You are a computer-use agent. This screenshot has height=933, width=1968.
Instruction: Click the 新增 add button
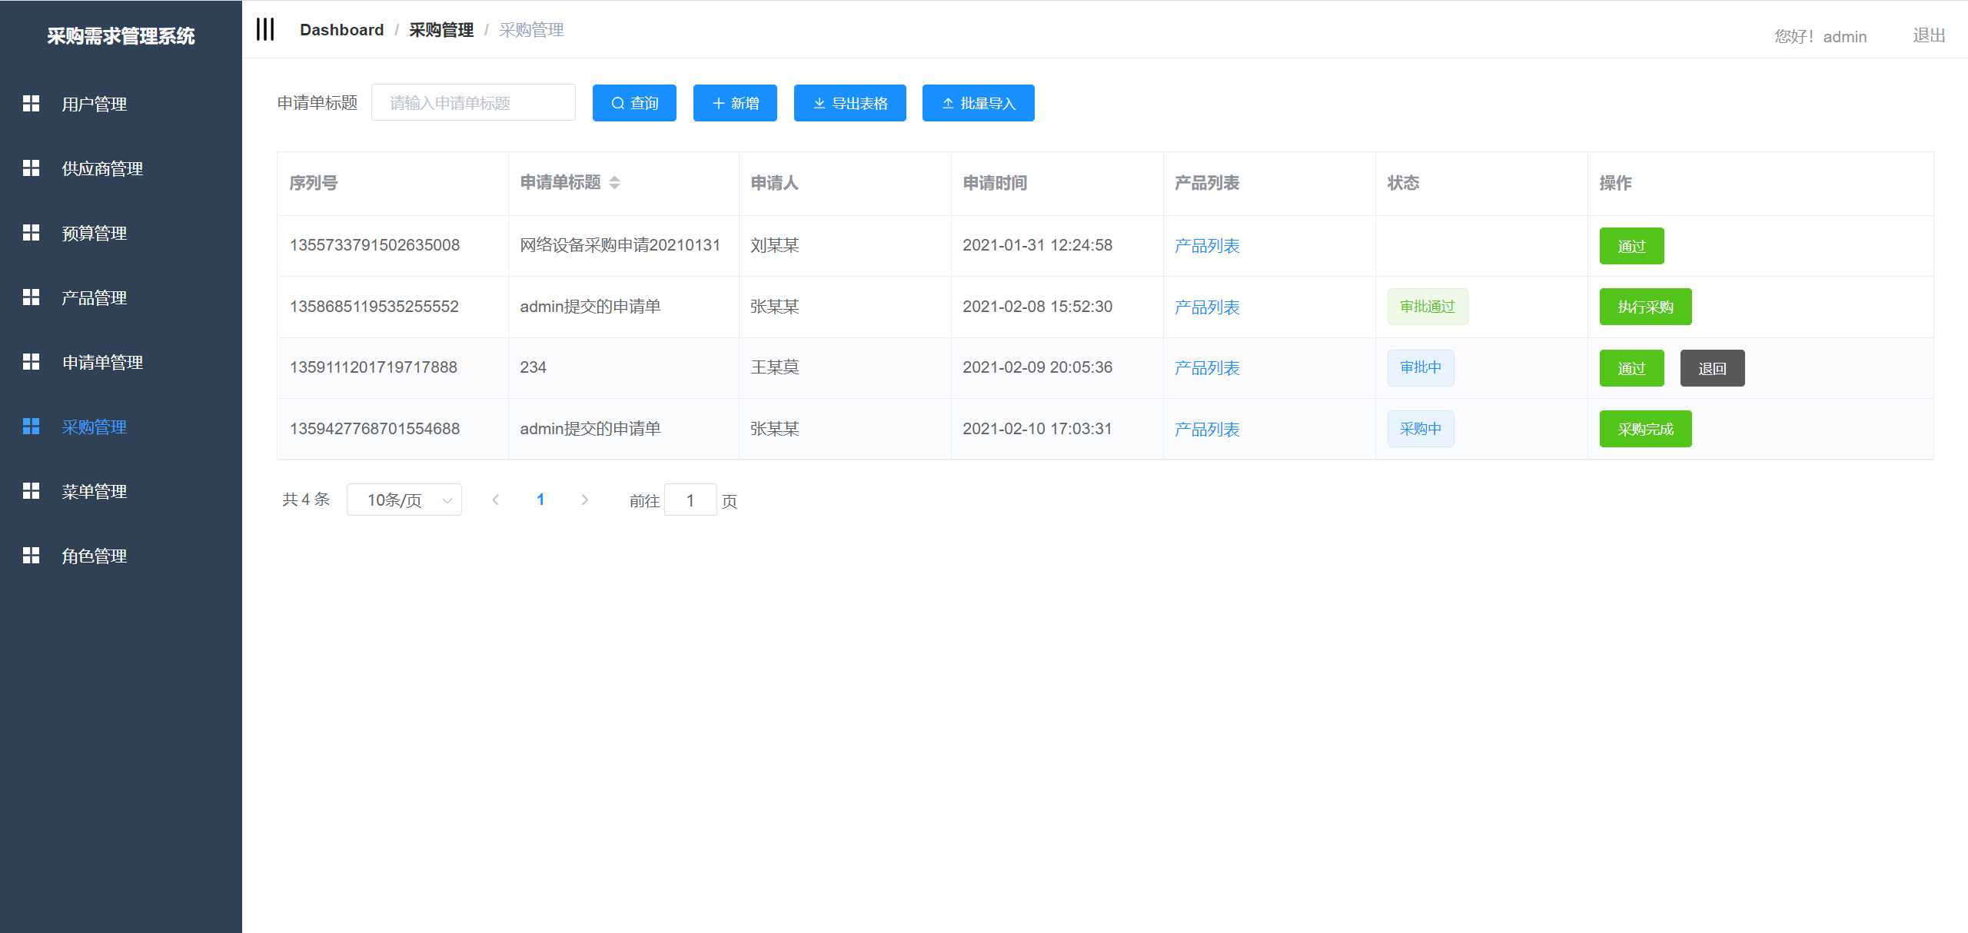pos(735,103)
